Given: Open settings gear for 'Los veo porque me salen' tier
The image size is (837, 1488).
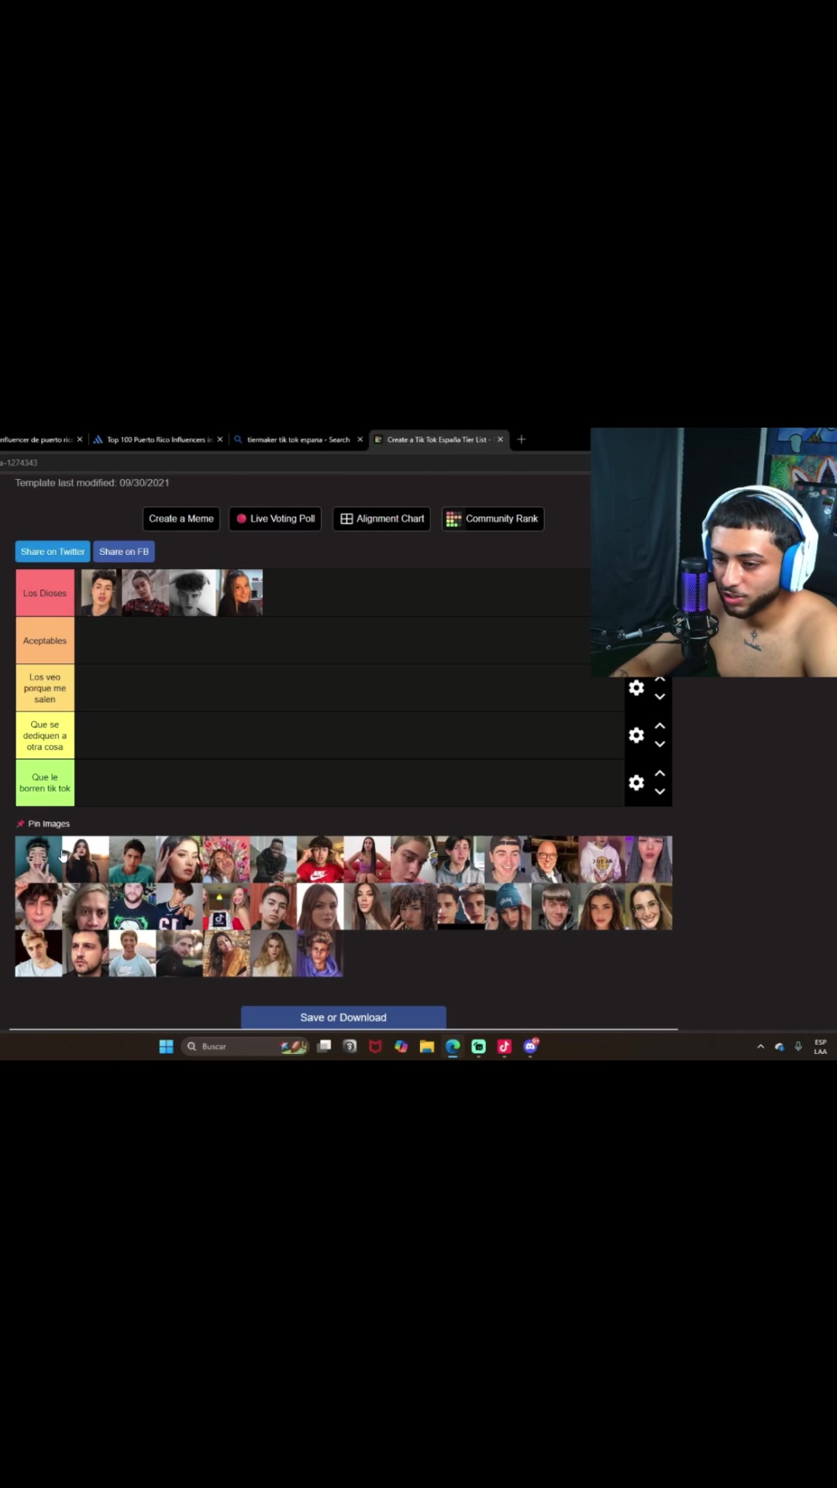Looking at the screenshot, I should click(636, 688).
